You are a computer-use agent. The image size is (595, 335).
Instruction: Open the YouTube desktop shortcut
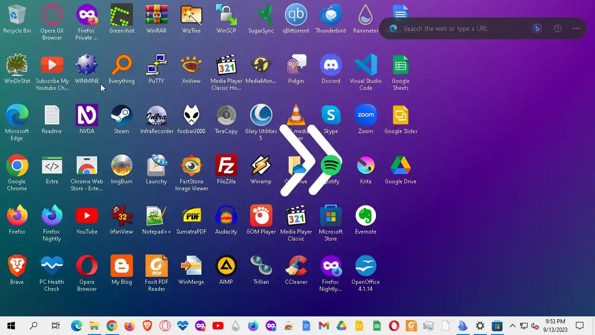87,221
